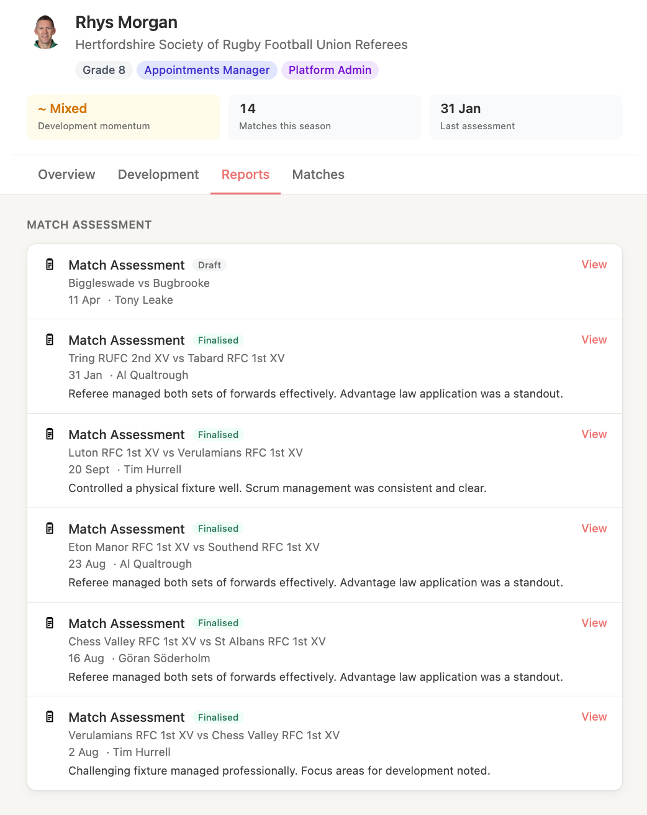Click assessor Tim Hurrell on 2 Aug
This screenshot has width=647, height=815.
pos(142,752)
